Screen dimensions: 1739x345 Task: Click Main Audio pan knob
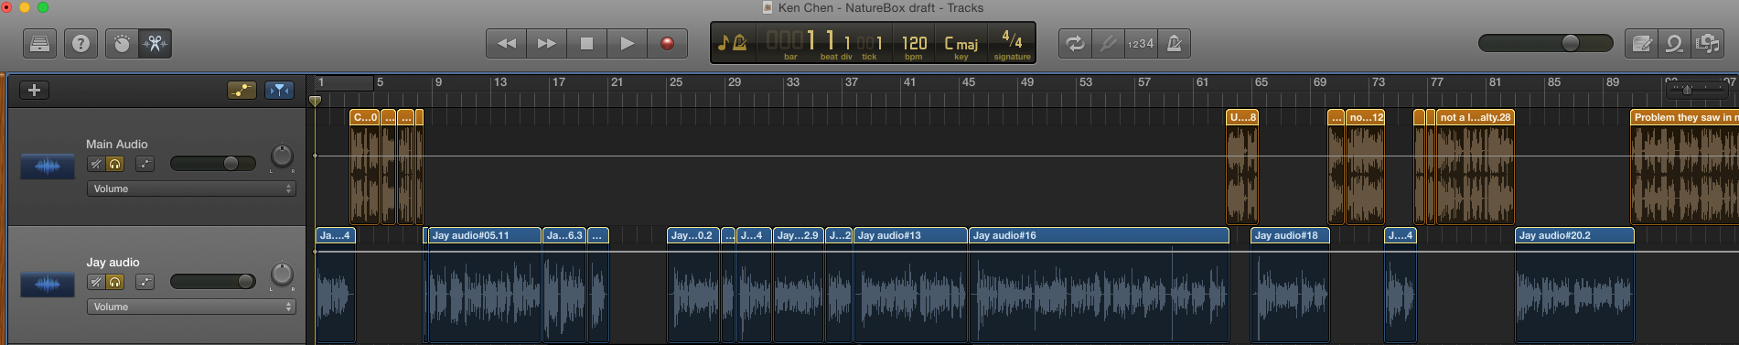point(282,156)
